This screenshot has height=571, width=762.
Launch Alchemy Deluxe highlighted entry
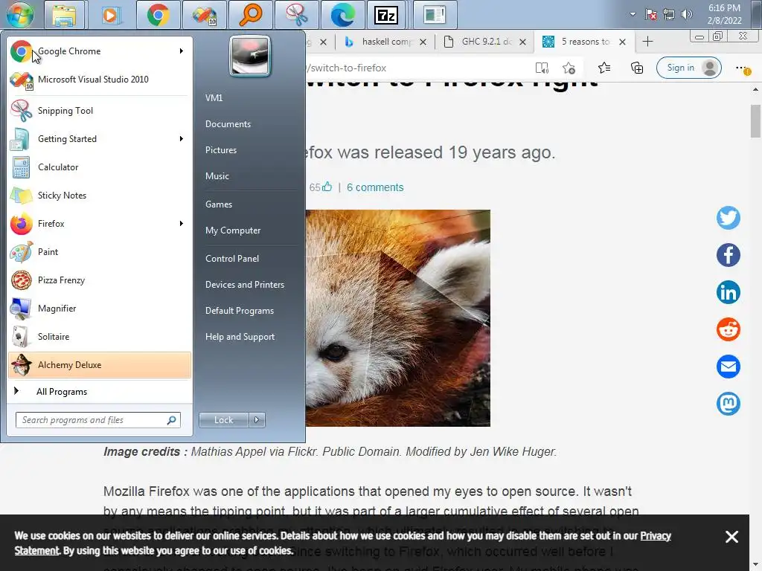coord(100,364)
